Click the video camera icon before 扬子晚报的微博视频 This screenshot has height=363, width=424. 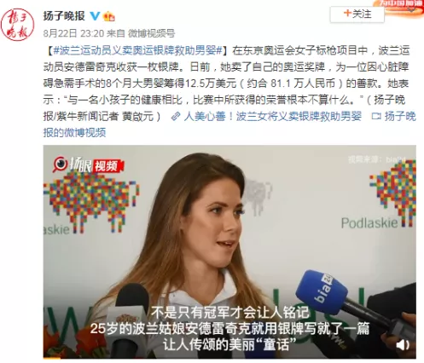pos(376,116)
